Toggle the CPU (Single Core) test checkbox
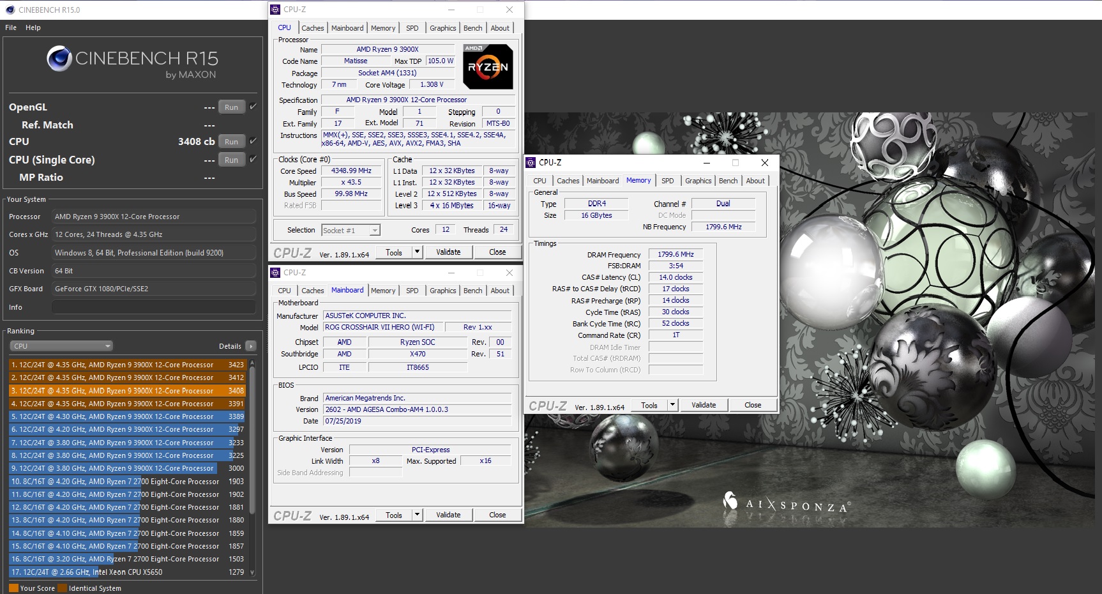This screenshot has height=594, width=1102. click(x=253, y=159)
